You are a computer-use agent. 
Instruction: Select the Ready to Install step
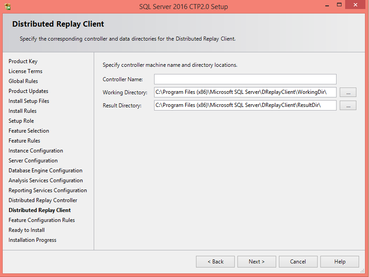click(27, 230)
